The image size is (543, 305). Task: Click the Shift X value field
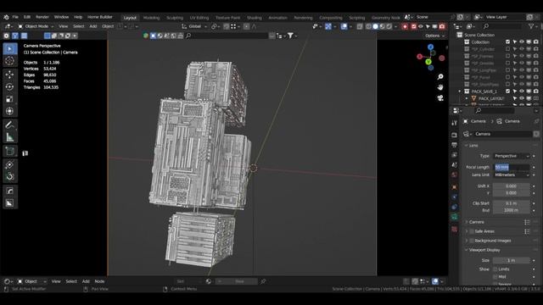pyautogui.click(x=512, y=186)
